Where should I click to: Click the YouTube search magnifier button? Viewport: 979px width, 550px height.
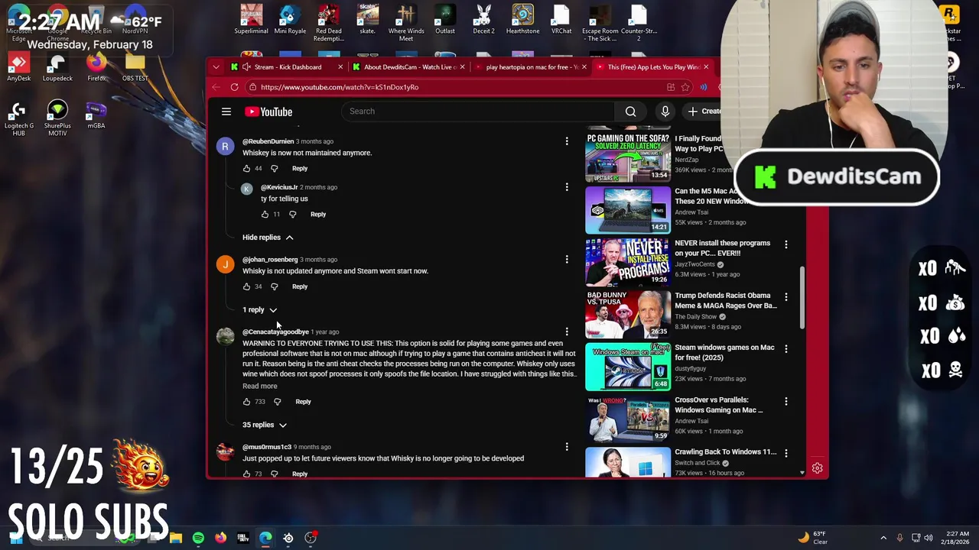pyautogui.click(x=630, y=112)
